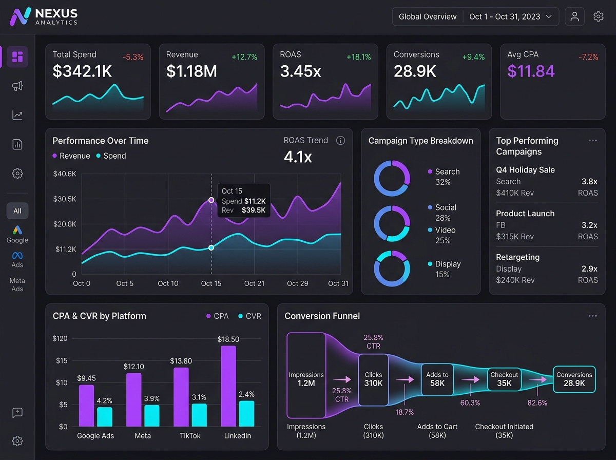
Task: Open Top Performing Campaigns more options
Action: pyautogui.click(x=593, y=140)
